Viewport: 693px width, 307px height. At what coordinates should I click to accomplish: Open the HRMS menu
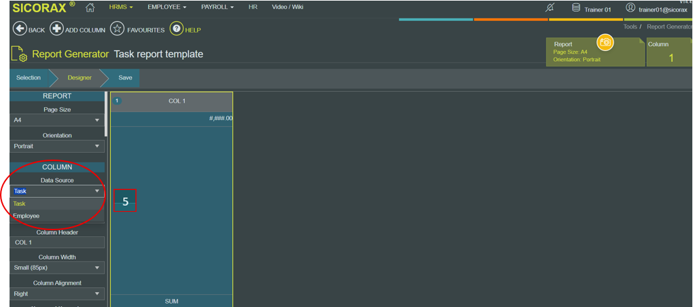[121, 7]
